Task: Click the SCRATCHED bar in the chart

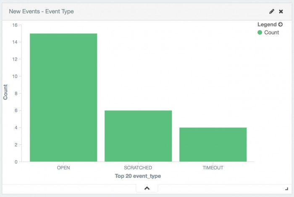Action: (x=138, y=136)
